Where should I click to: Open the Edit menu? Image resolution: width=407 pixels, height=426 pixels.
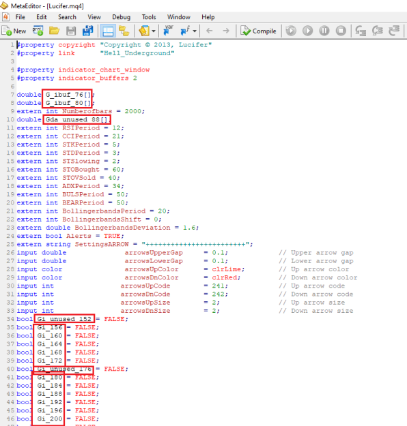tap(42, 17)
